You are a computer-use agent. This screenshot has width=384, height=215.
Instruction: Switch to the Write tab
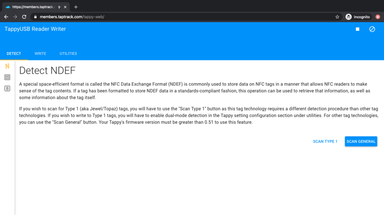[40, 54]
